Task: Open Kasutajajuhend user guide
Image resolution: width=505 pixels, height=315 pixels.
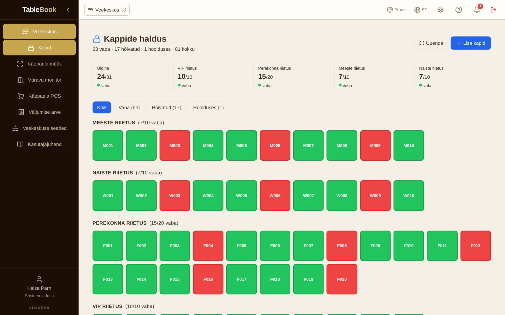Action: (x=39, y=144)
